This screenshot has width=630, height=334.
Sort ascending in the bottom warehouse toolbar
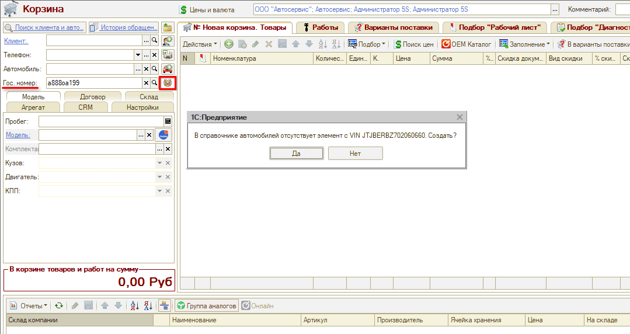tap(135, 306)
